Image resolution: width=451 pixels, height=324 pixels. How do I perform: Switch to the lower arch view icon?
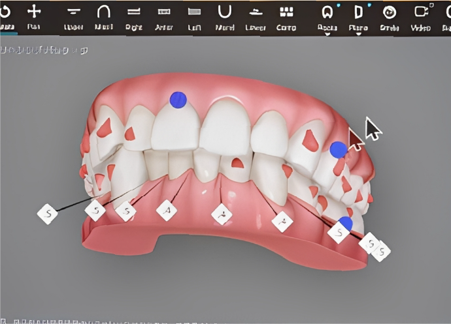click(x=256, y=12)
